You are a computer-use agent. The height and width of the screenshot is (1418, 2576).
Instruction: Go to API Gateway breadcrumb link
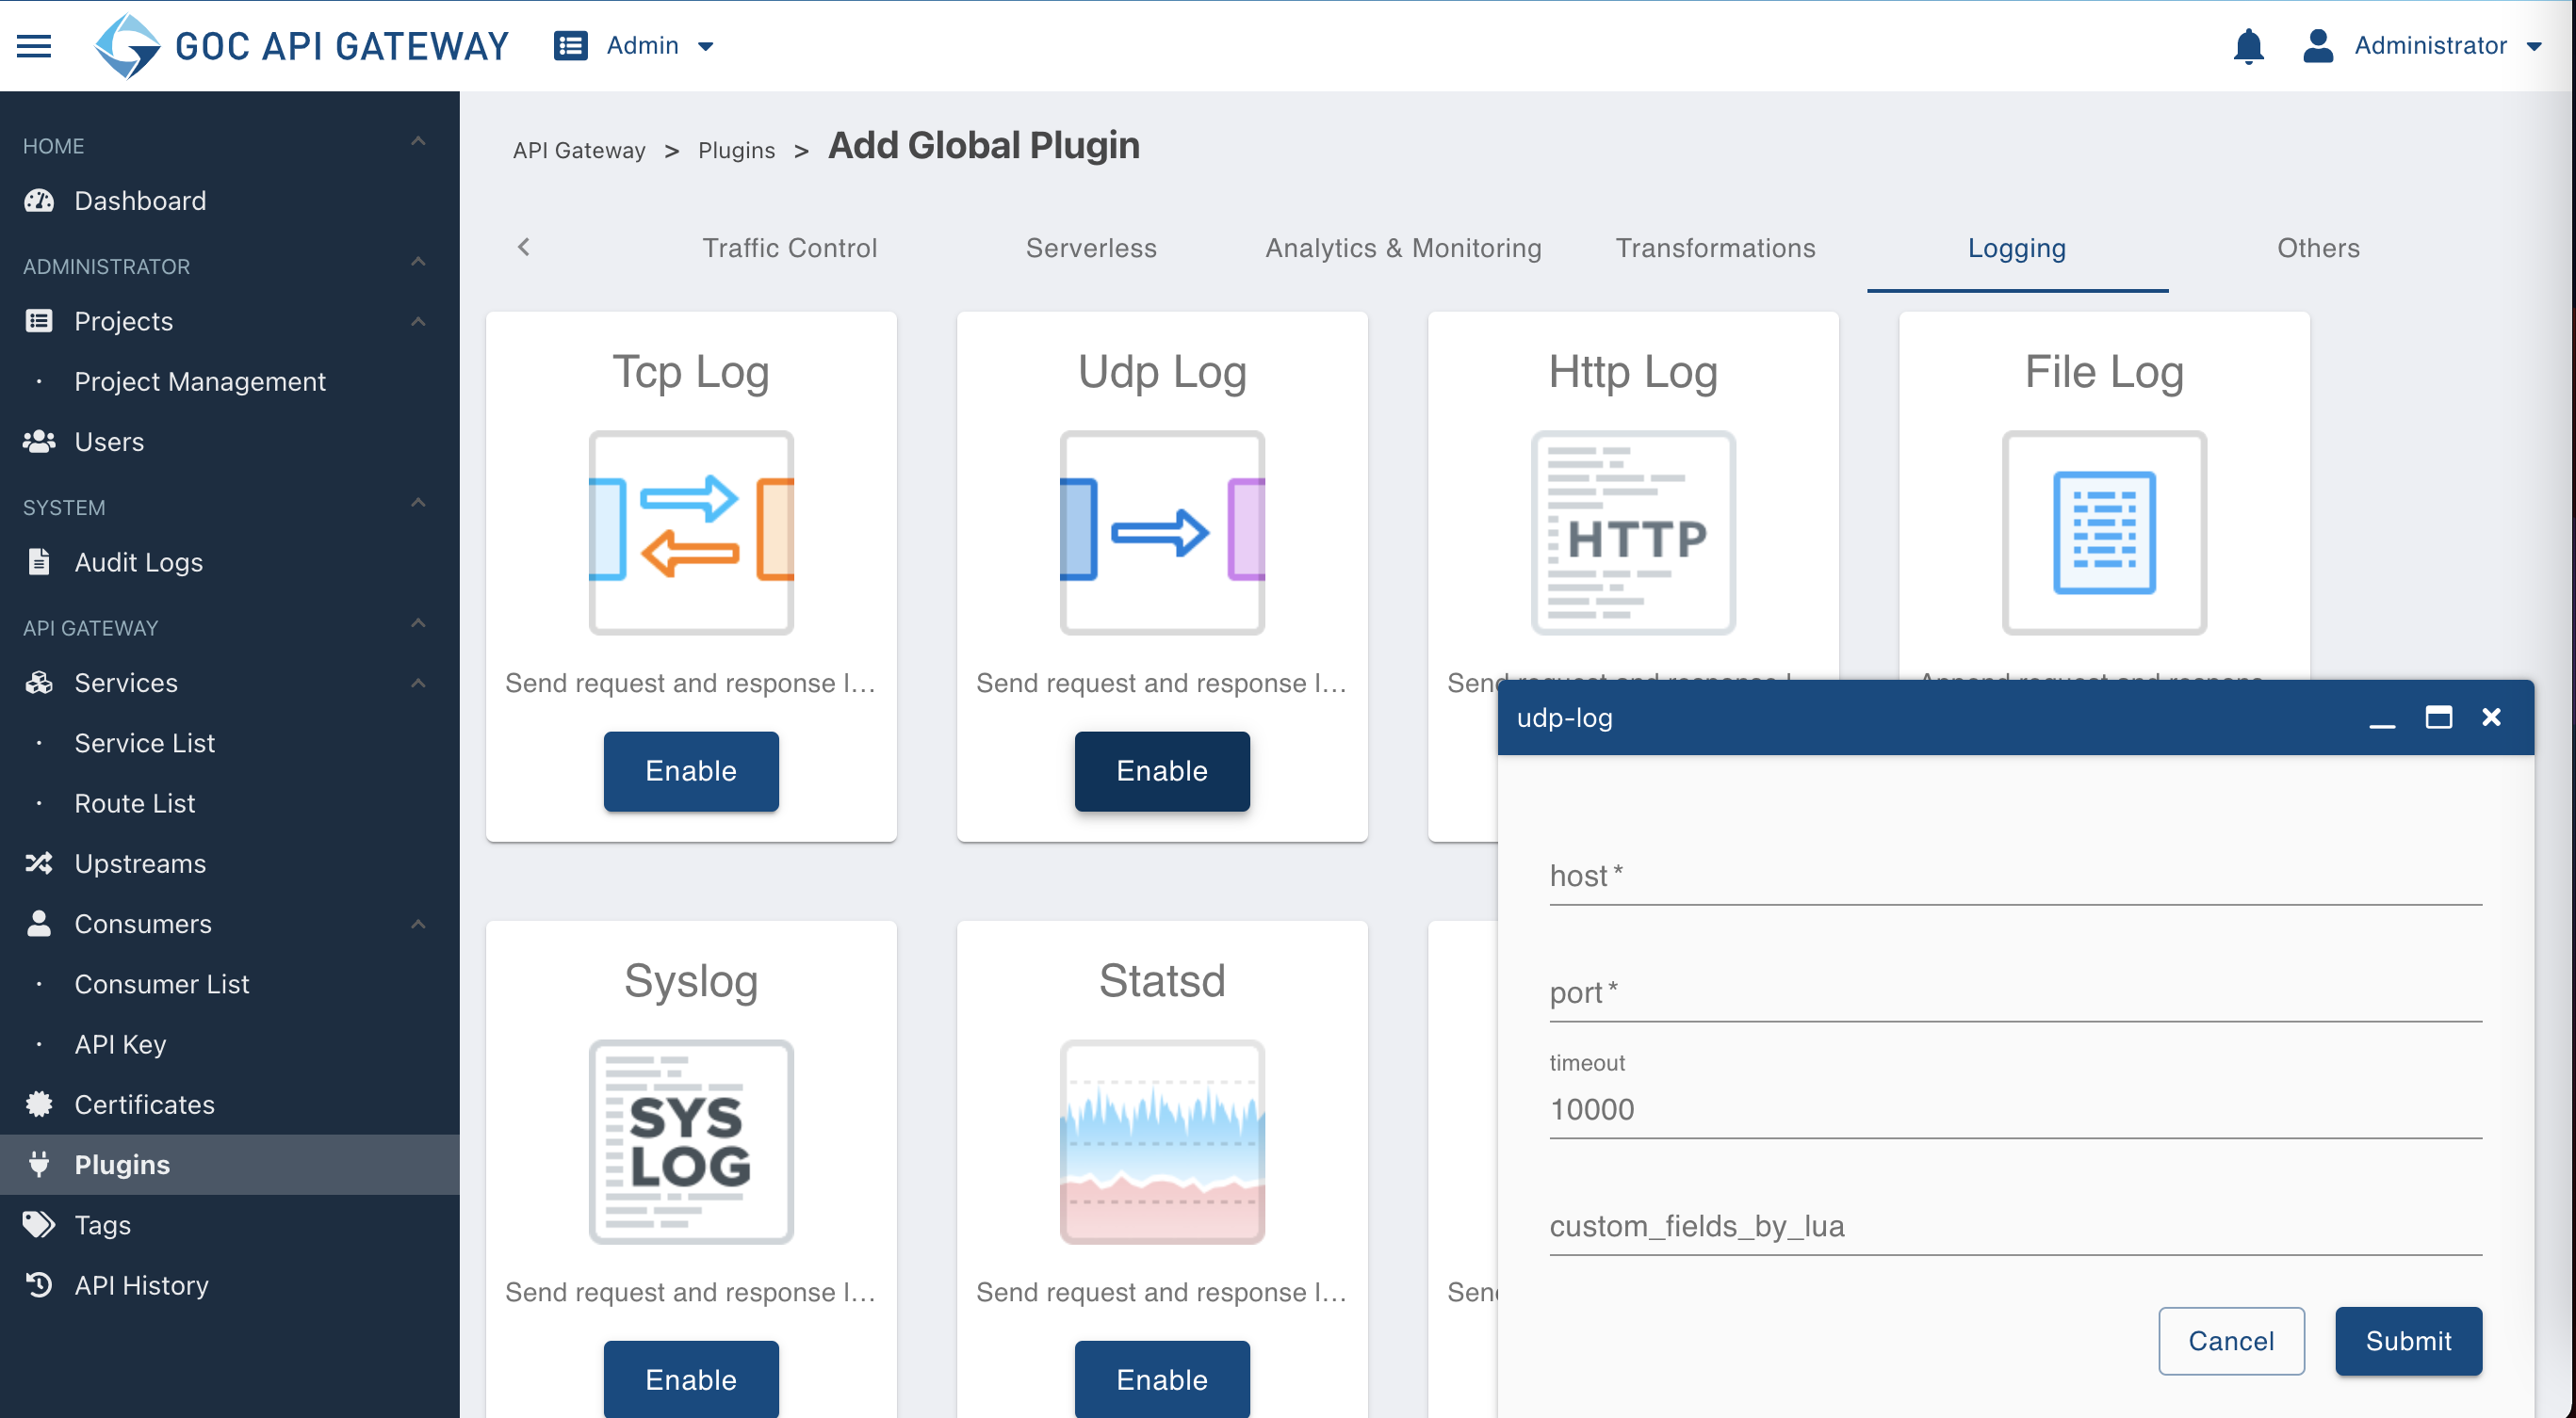pyautogui.click(x=579, y=150)
